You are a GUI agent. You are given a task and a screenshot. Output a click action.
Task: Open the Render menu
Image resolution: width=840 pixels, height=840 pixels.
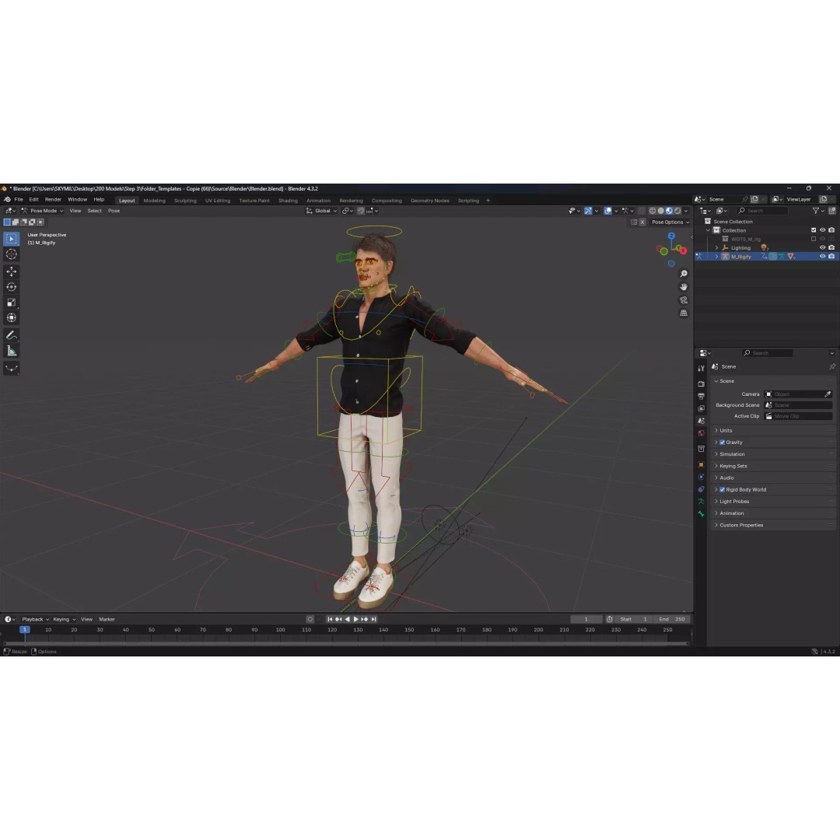[53, 200]
